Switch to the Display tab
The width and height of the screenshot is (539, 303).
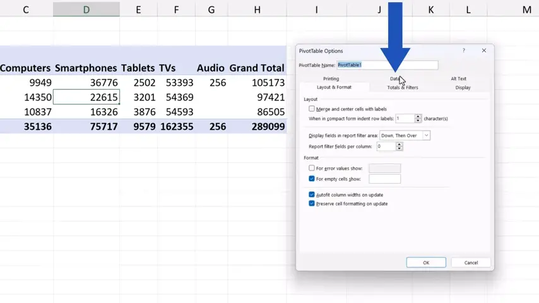[x=463, y=88]
